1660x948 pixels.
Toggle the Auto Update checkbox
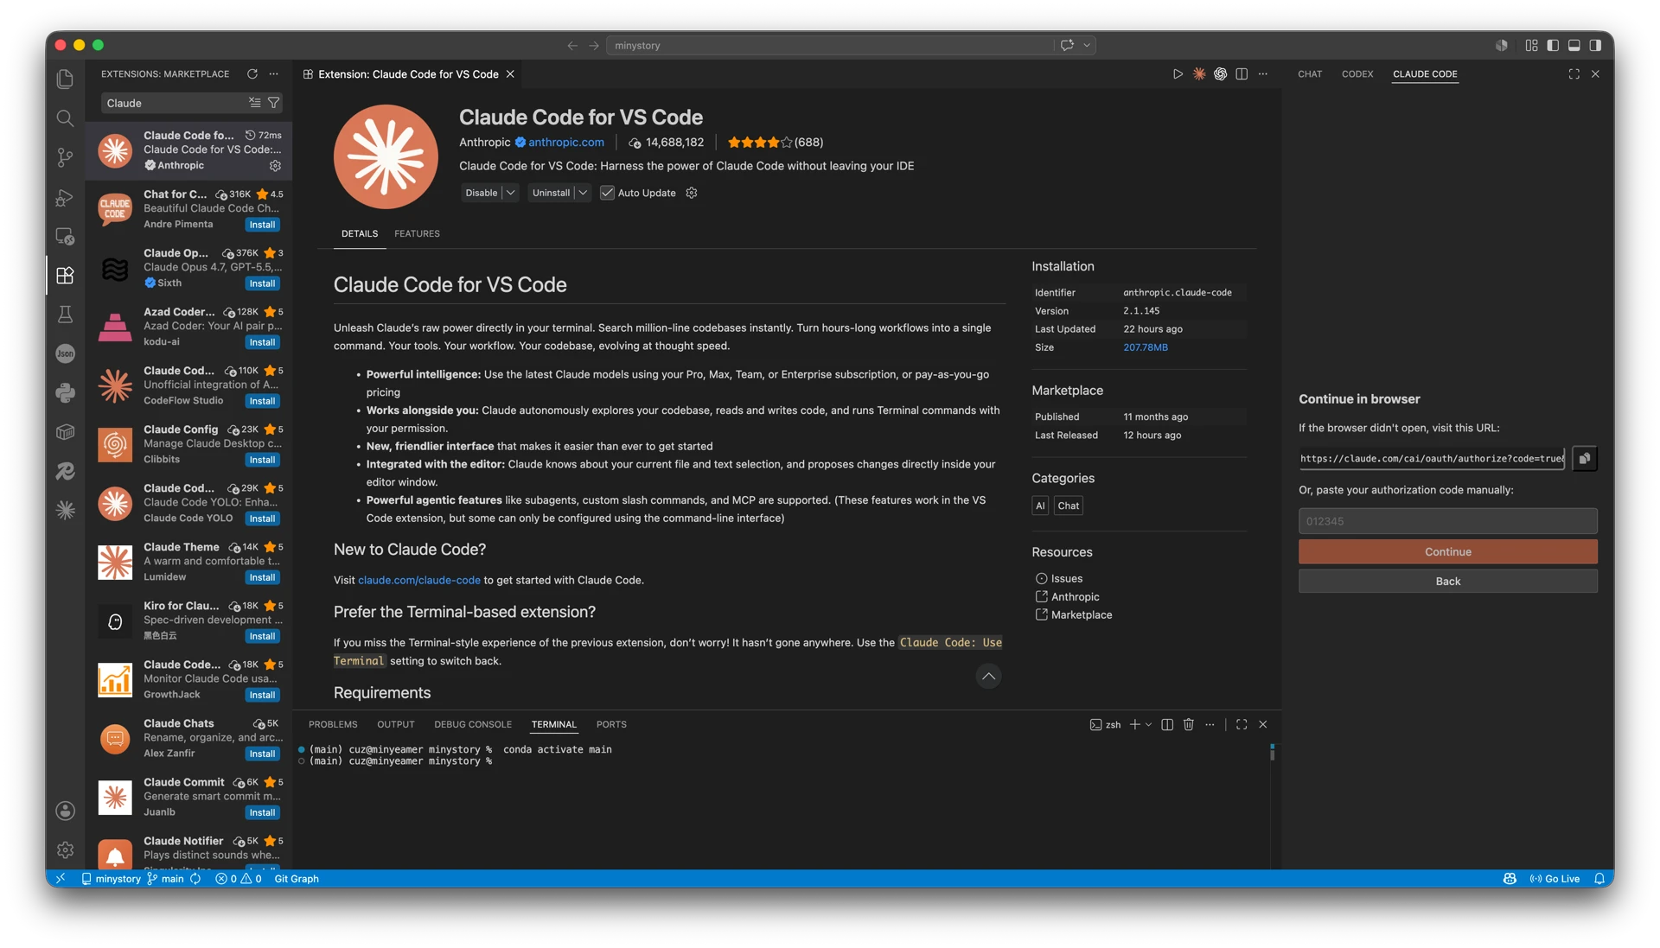607,193
